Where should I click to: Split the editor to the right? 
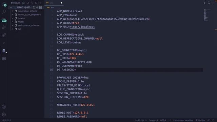(x=209, y=3)
